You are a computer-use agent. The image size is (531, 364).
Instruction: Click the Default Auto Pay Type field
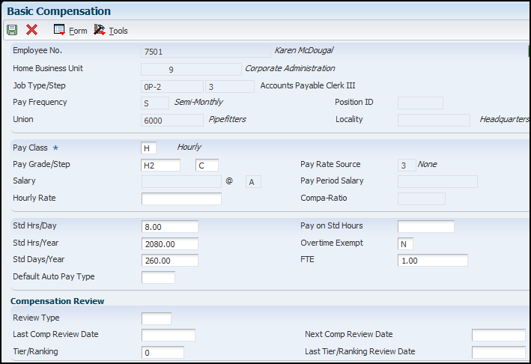158,277
